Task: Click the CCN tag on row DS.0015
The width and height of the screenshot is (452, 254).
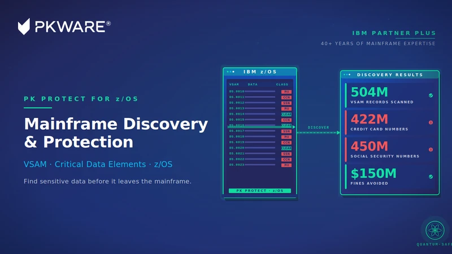Action: [x=286, y=120]
